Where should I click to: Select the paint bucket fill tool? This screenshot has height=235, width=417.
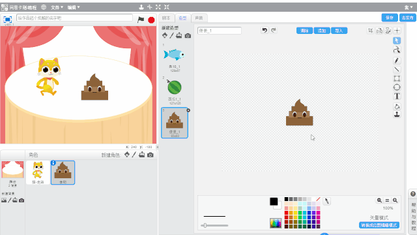click(x=397, y=106)
